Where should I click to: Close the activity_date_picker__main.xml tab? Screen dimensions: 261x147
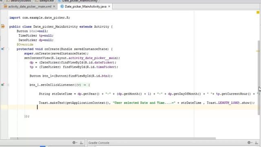54,7
